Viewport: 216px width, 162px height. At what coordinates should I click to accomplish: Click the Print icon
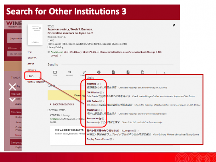click(99, 72)
